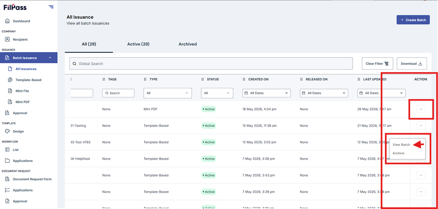
Task: Open the Released On date filter
Action: [x=324, y=93]
